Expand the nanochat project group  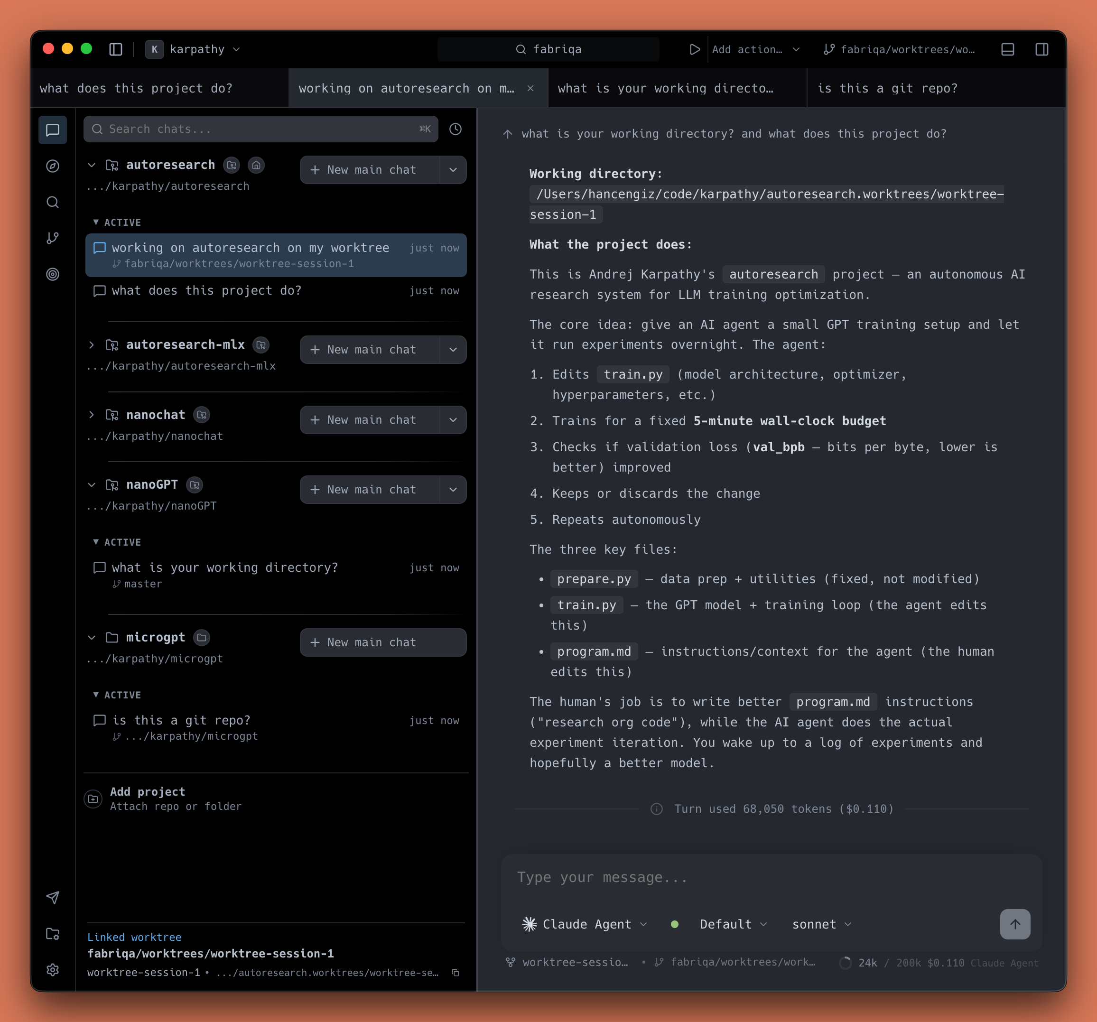[x=92, y=415]
